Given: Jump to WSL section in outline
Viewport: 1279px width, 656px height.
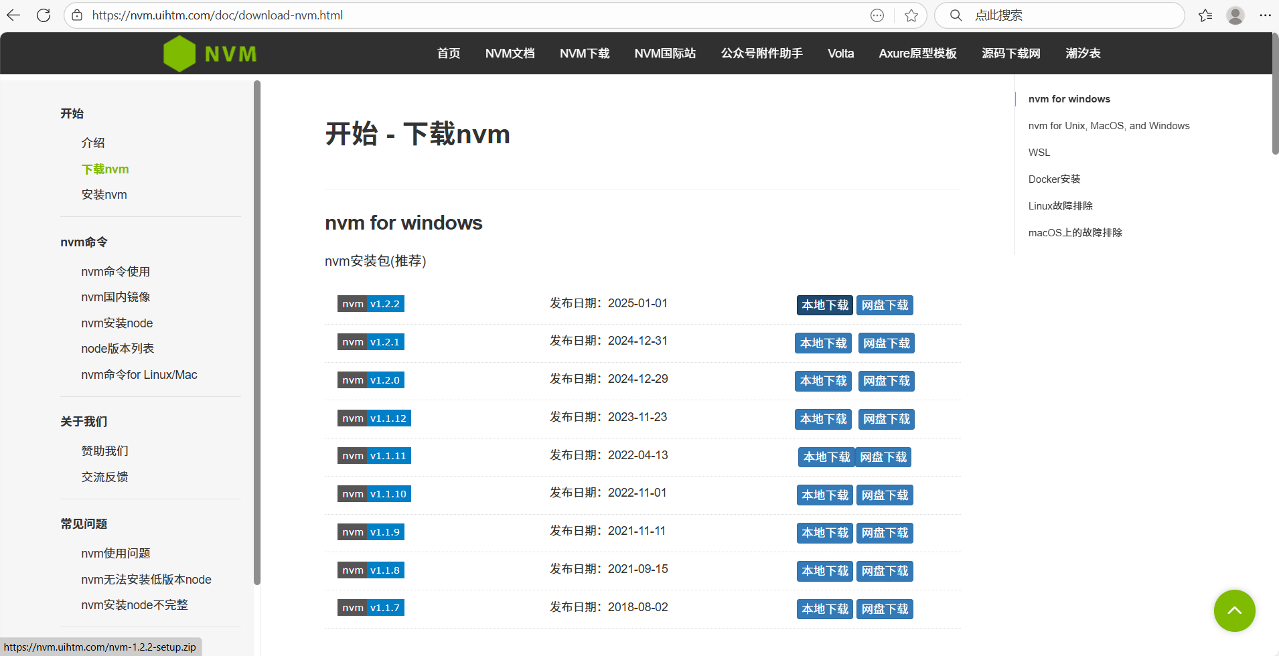Looking at the screenshot, I should click(1039, 153).
